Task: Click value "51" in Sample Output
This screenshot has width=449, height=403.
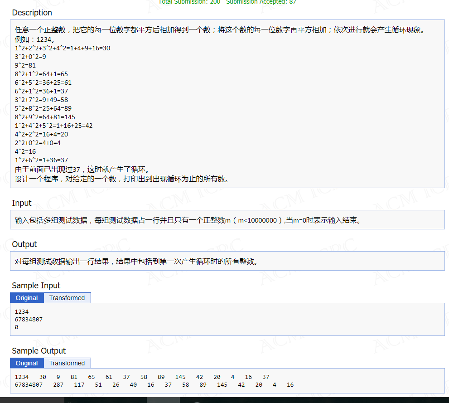Action: coord(98,385)
